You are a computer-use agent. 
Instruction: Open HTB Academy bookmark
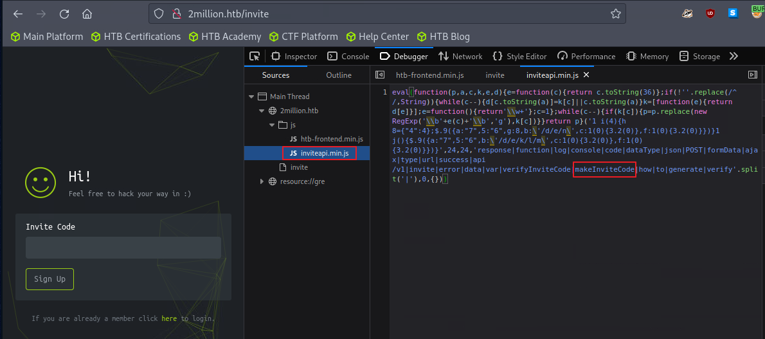click(x=225, y=37)
